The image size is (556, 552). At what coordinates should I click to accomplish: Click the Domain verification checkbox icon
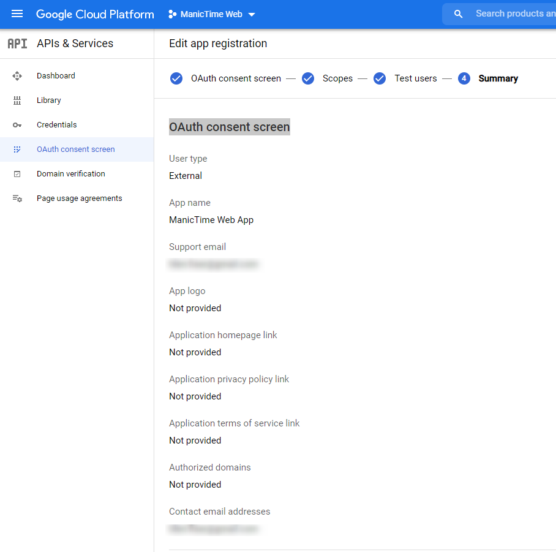click(17, 174)
